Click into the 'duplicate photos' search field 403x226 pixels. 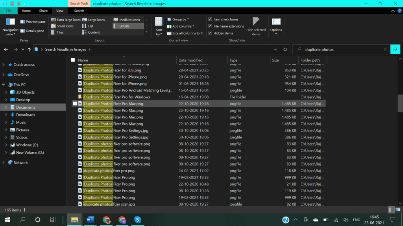point(342,49)
